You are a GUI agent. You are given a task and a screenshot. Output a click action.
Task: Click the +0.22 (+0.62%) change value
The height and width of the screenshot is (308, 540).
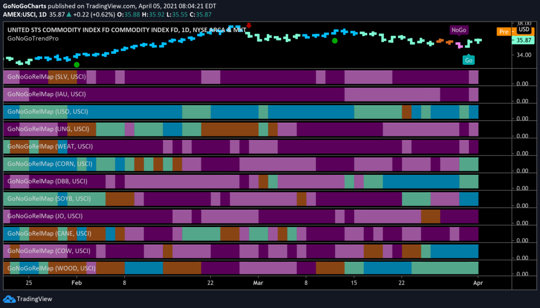pos(94,14)
